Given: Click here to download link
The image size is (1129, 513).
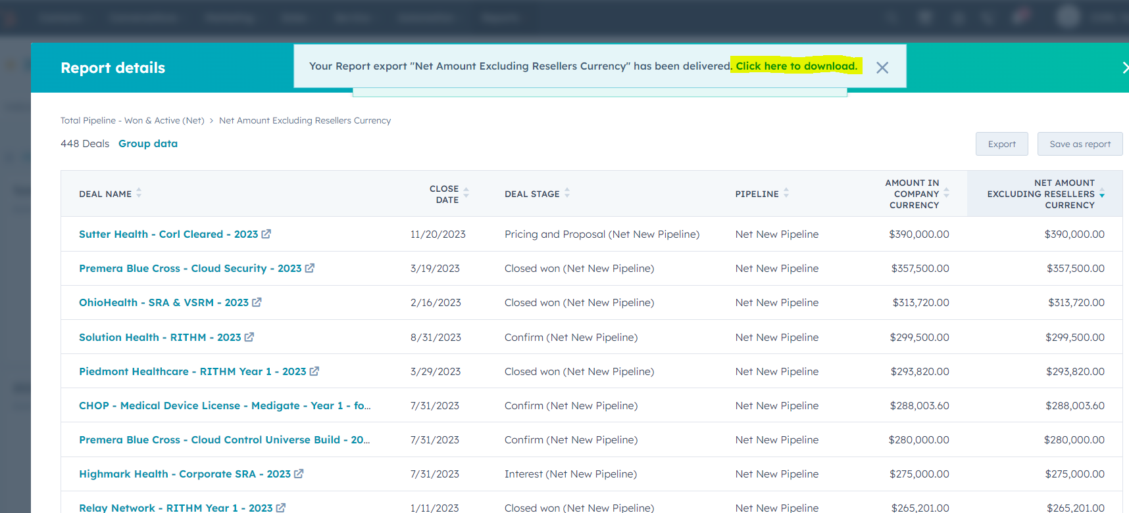Looking at the screenshot, I should pos(796,66).
